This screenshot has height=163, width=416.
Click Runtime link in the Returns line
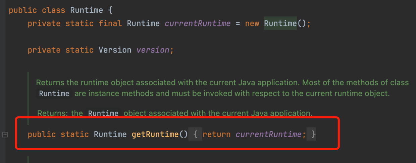tap(103, 113)
